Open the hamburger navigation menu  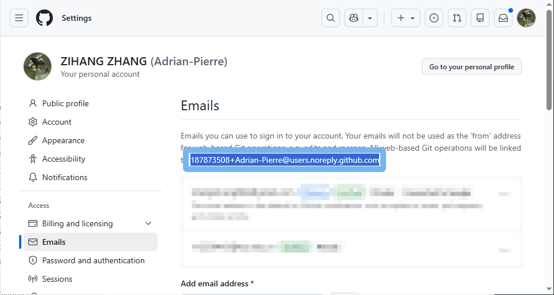pos(19,18)
